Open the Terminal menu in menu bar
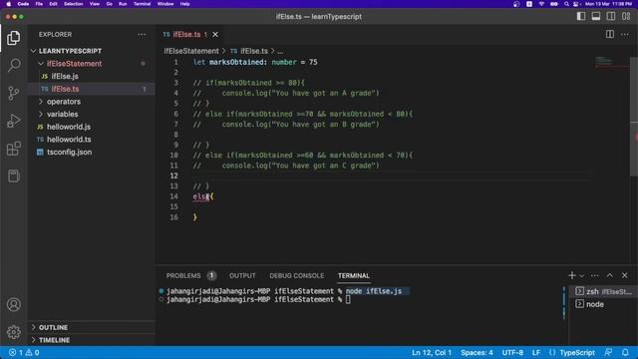Screen dimensions: 638x359 click(x=142, y=4)
